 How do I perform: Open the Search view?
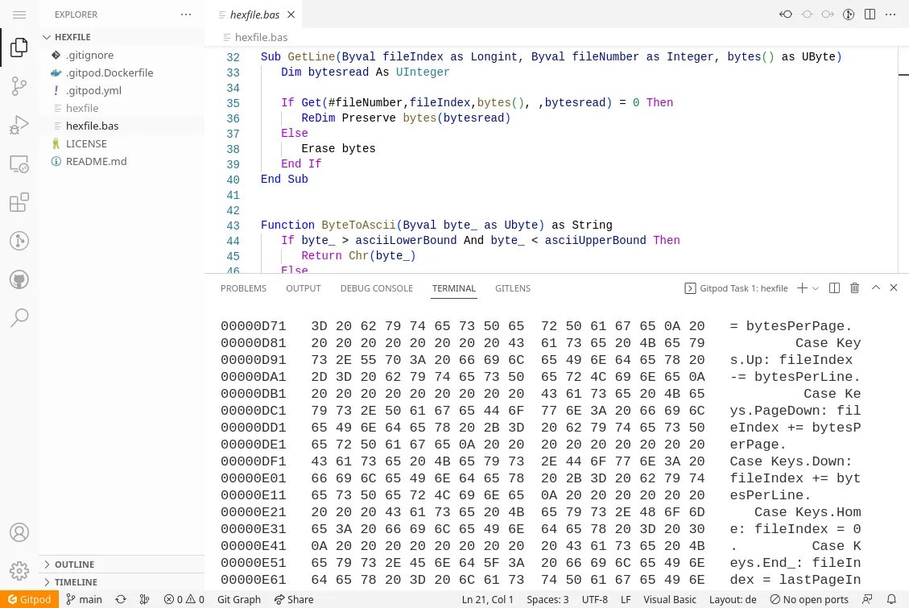[19, 317]
